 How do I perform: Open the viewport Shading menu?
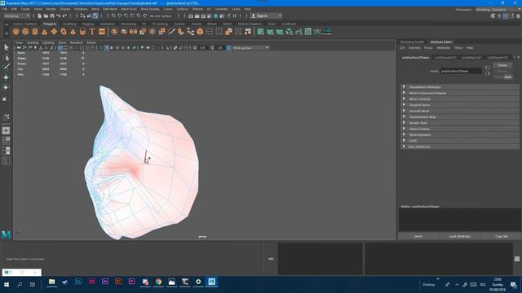33,43
